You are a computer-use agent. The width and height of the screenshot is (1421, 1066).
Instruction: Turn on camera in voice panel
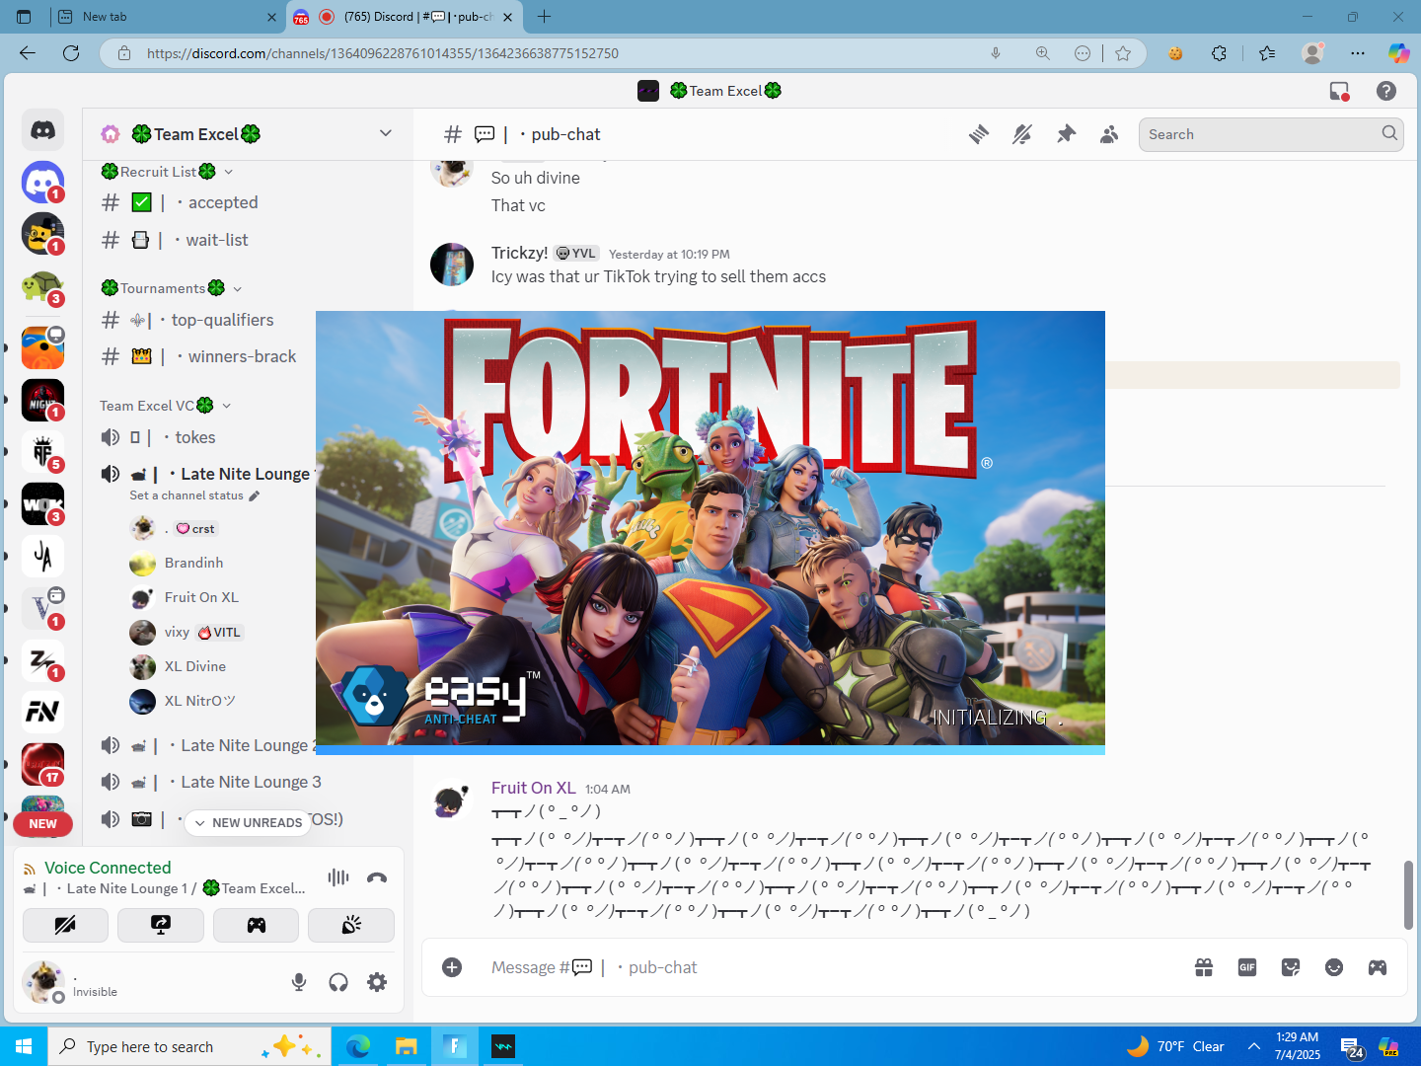tap(65, 925)
